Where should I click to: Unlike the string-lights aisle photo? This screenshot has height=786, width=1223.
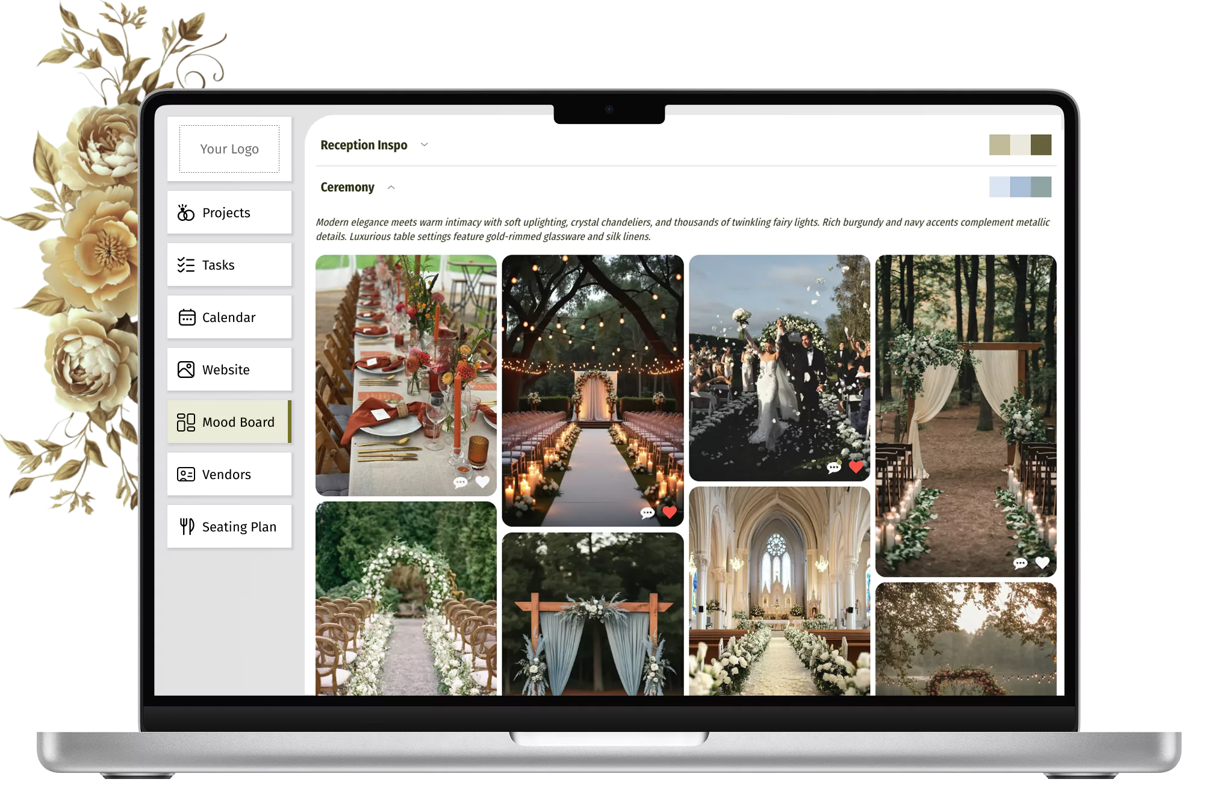[670, 512]
